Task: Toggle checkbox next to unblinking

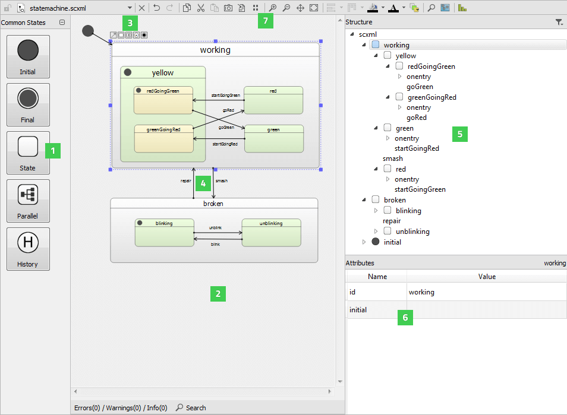Action: pyautogui.click(x=388, y=231)
